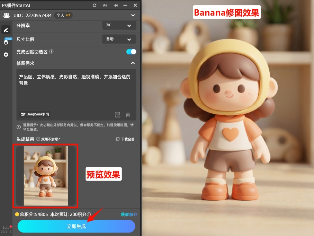Pin the StartAI plugin panel
This screenshot has width=314, height=236.
[115, 5]
